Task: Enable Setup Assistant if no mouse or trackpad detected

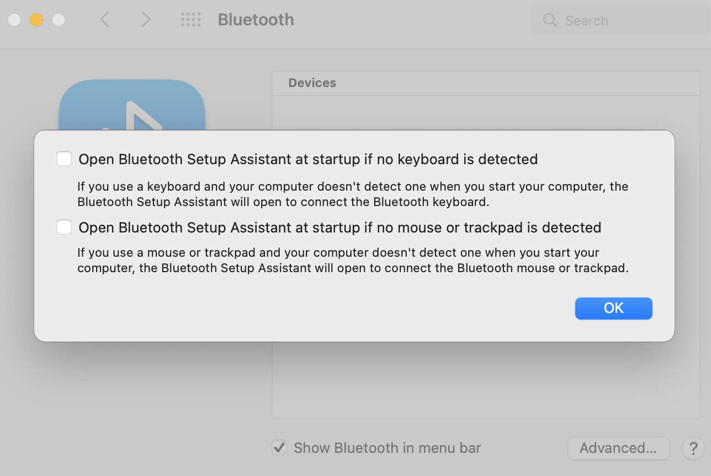Action: point(64,227)
